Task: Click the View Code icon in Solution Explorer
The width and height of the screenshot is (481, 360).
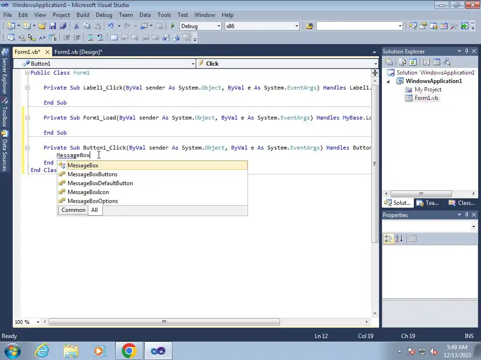Action: (427, 62)
